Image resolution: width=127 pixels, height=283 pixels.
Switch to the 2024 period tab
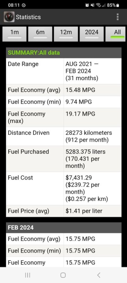coord(91,34)
